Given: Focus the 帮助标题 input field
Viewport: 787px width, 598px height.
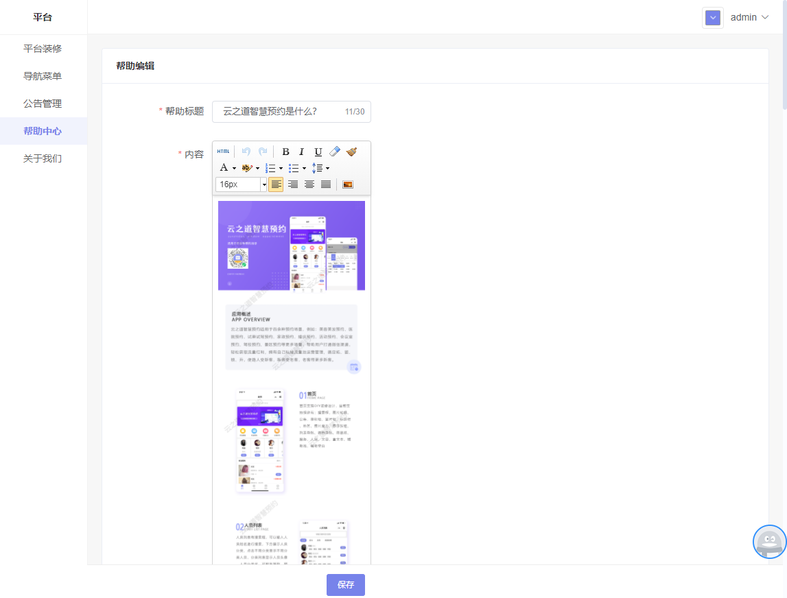Looking at the screenshot, I should pos(292,111).
